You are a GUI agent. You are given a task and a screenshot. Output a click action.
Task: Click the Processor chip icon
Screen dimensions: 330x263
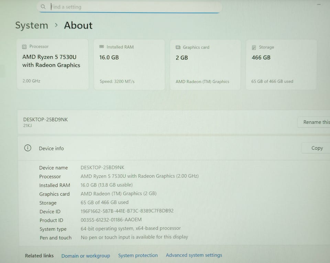24,47
